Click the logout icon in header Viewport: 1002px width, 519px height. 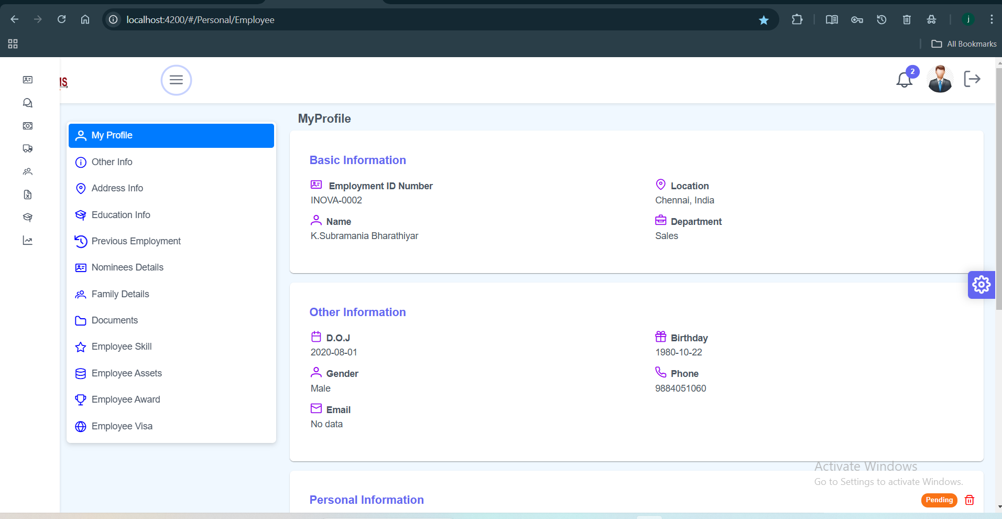click(x=972, y=79)
